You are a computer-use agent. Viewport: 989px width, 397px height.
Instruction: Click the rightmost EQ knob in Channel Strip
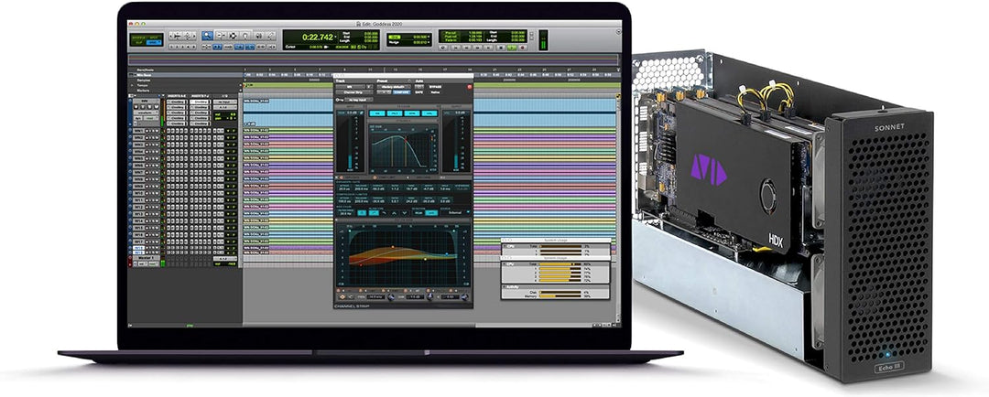[465, 296]
